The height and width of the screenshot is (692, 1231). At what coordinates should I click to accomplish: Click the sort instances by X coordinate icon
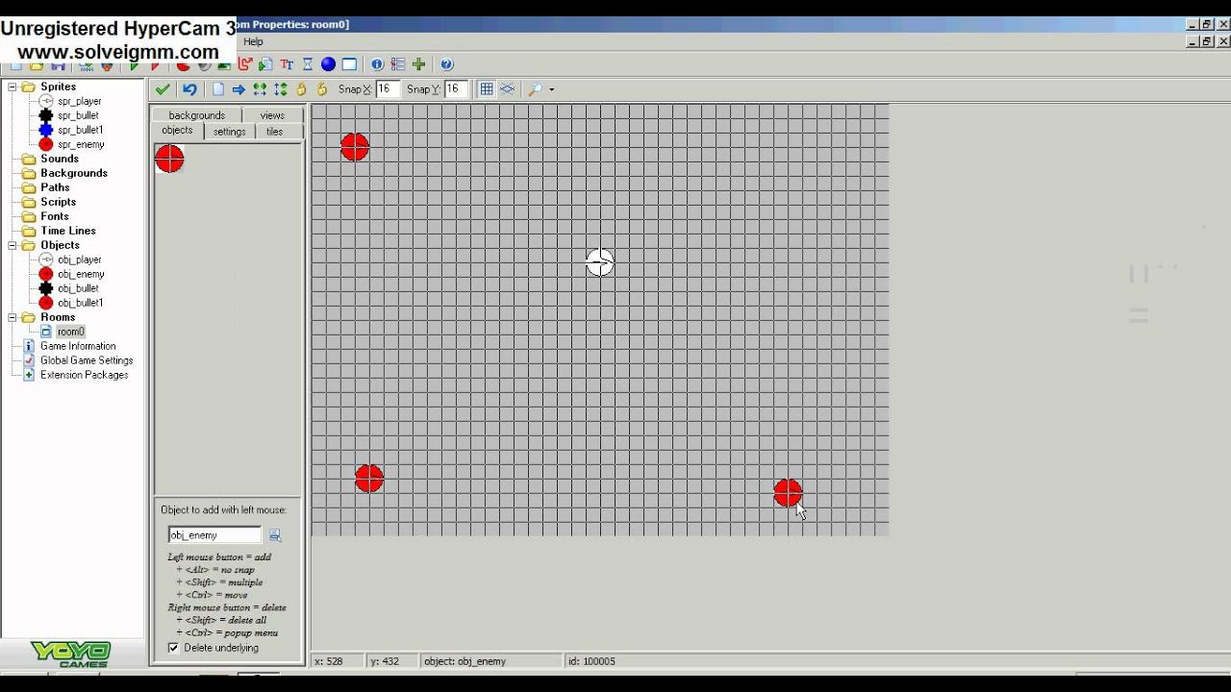[x=260, y=89]
